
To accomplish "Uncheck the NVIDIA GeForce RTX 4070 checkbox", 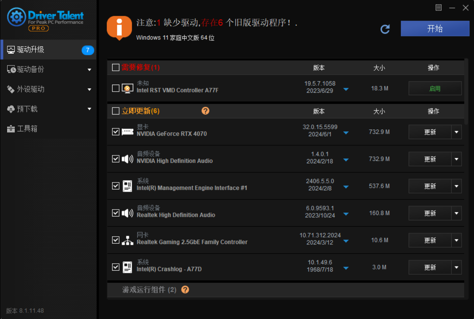I will 115,132.
